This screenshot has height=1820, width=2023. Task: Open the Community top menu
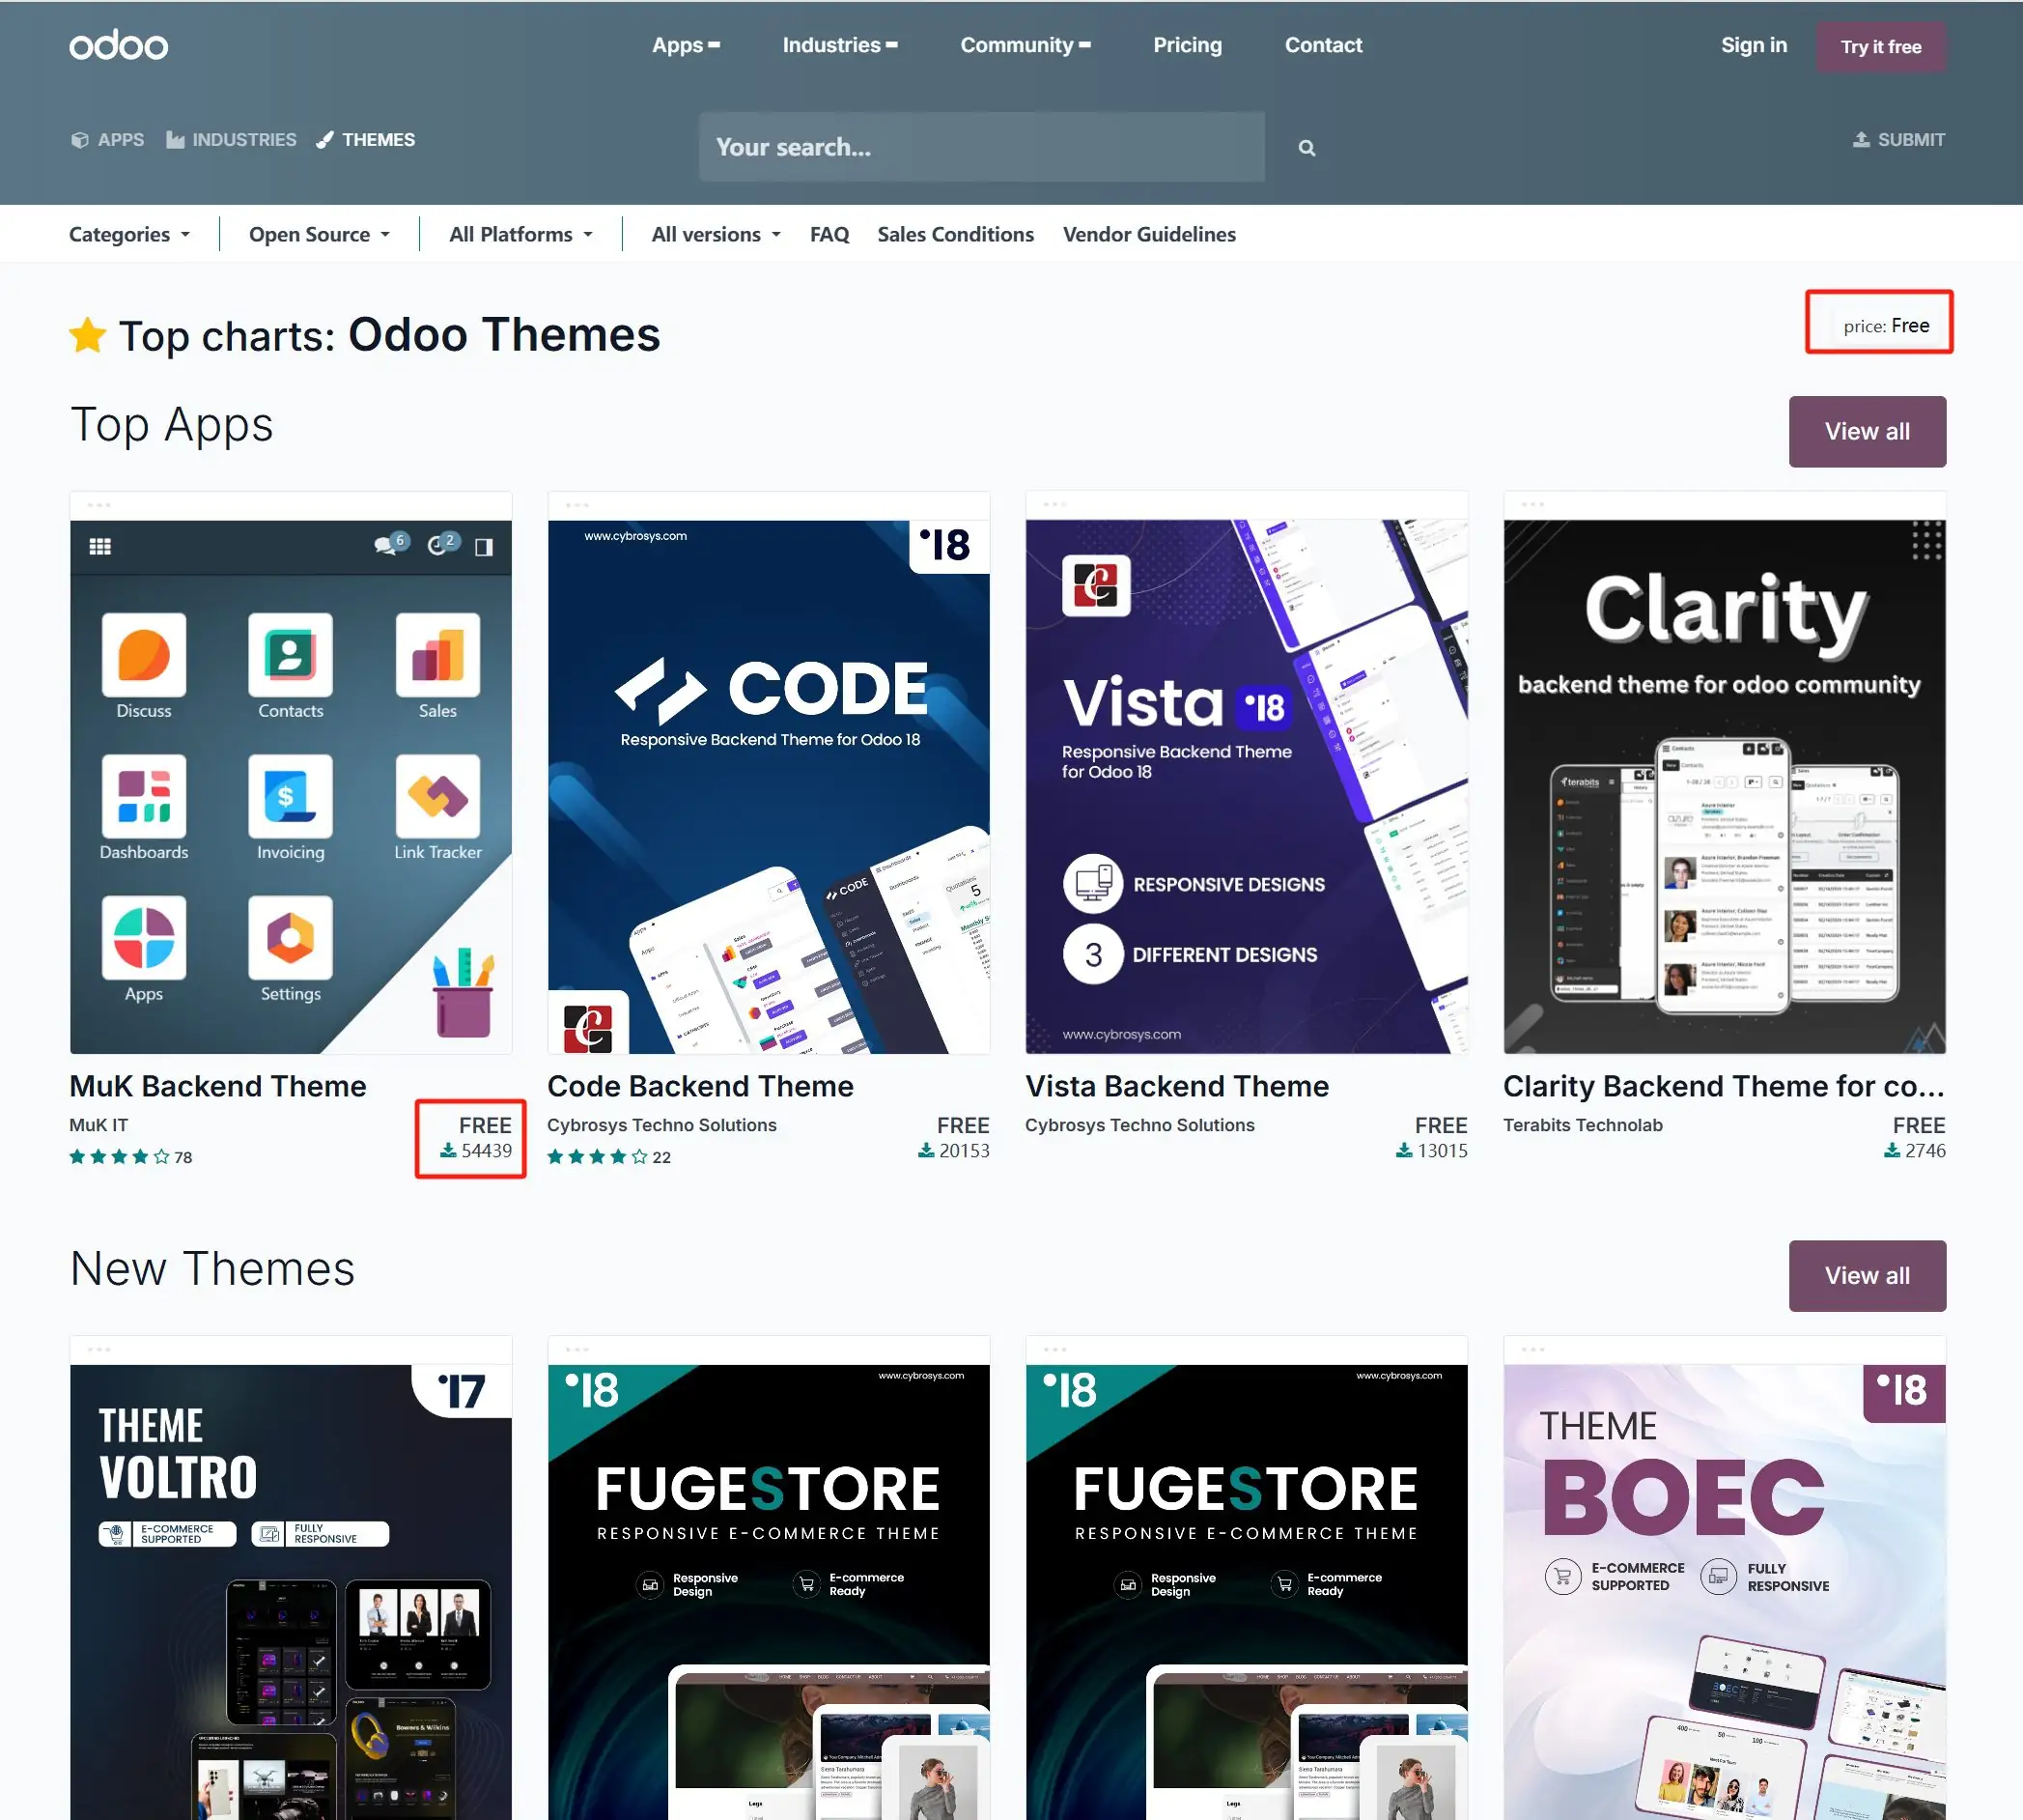(x=1025, y=45)
